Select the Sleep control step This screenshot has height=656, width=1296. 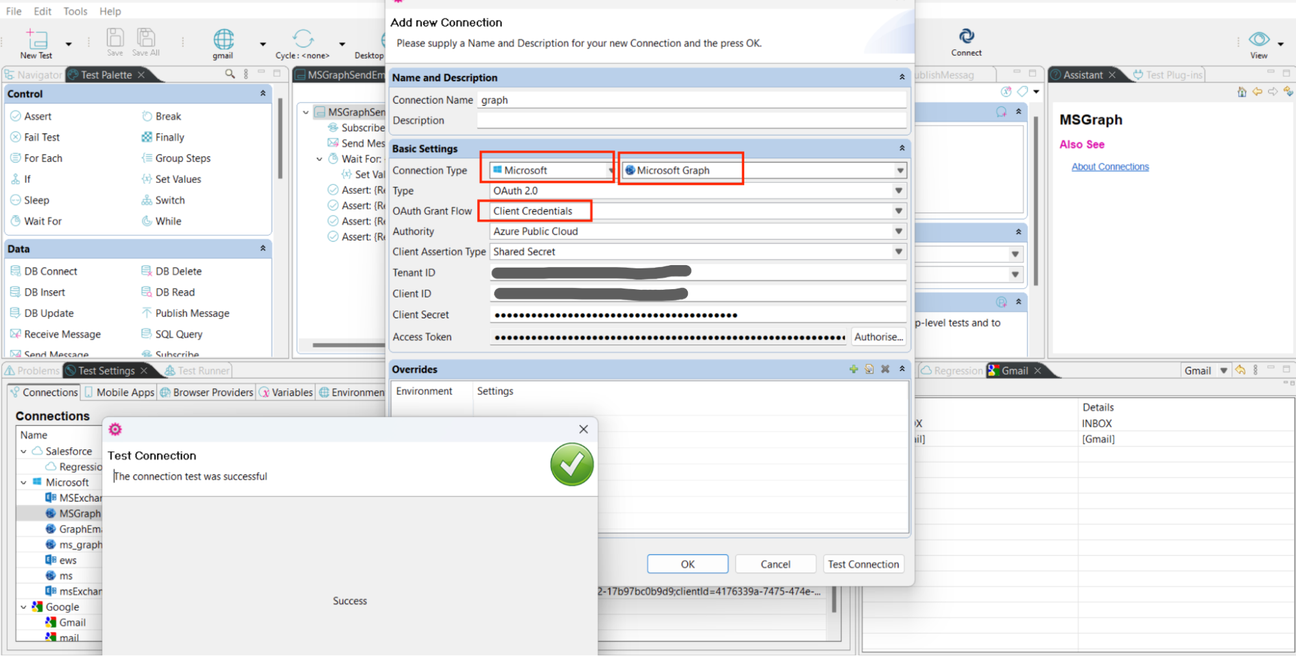(30, 200)
